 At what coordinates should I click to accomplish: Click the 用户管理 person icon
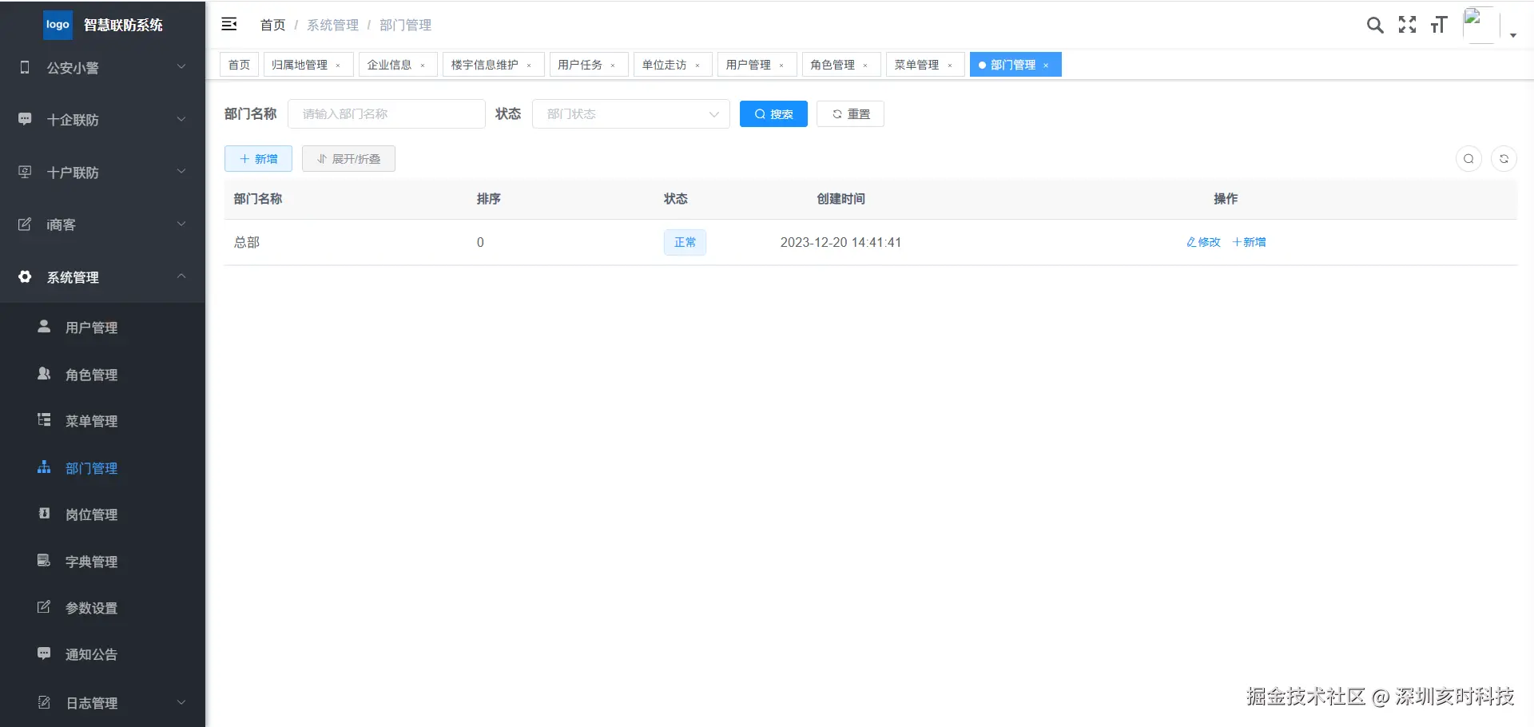click(x=44, y=327)
